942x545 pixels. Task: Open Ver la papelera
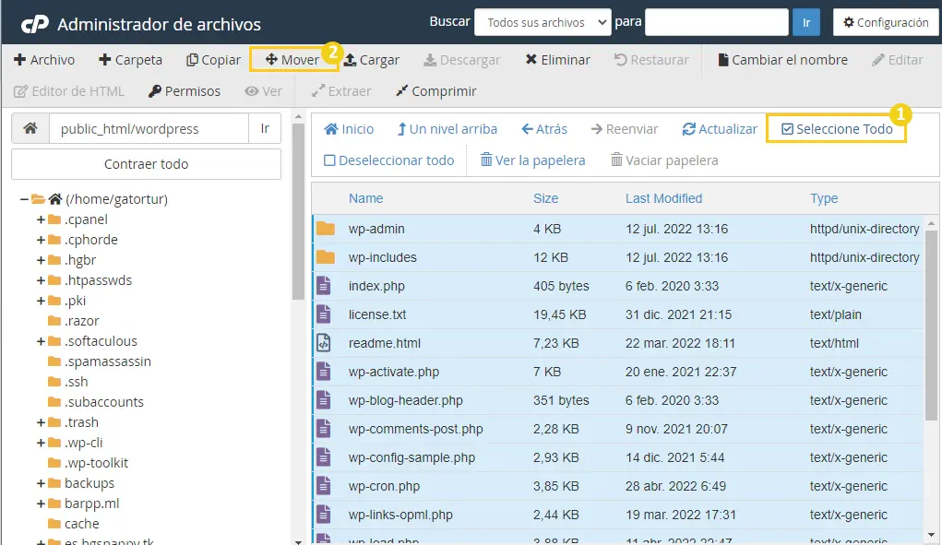533,160
